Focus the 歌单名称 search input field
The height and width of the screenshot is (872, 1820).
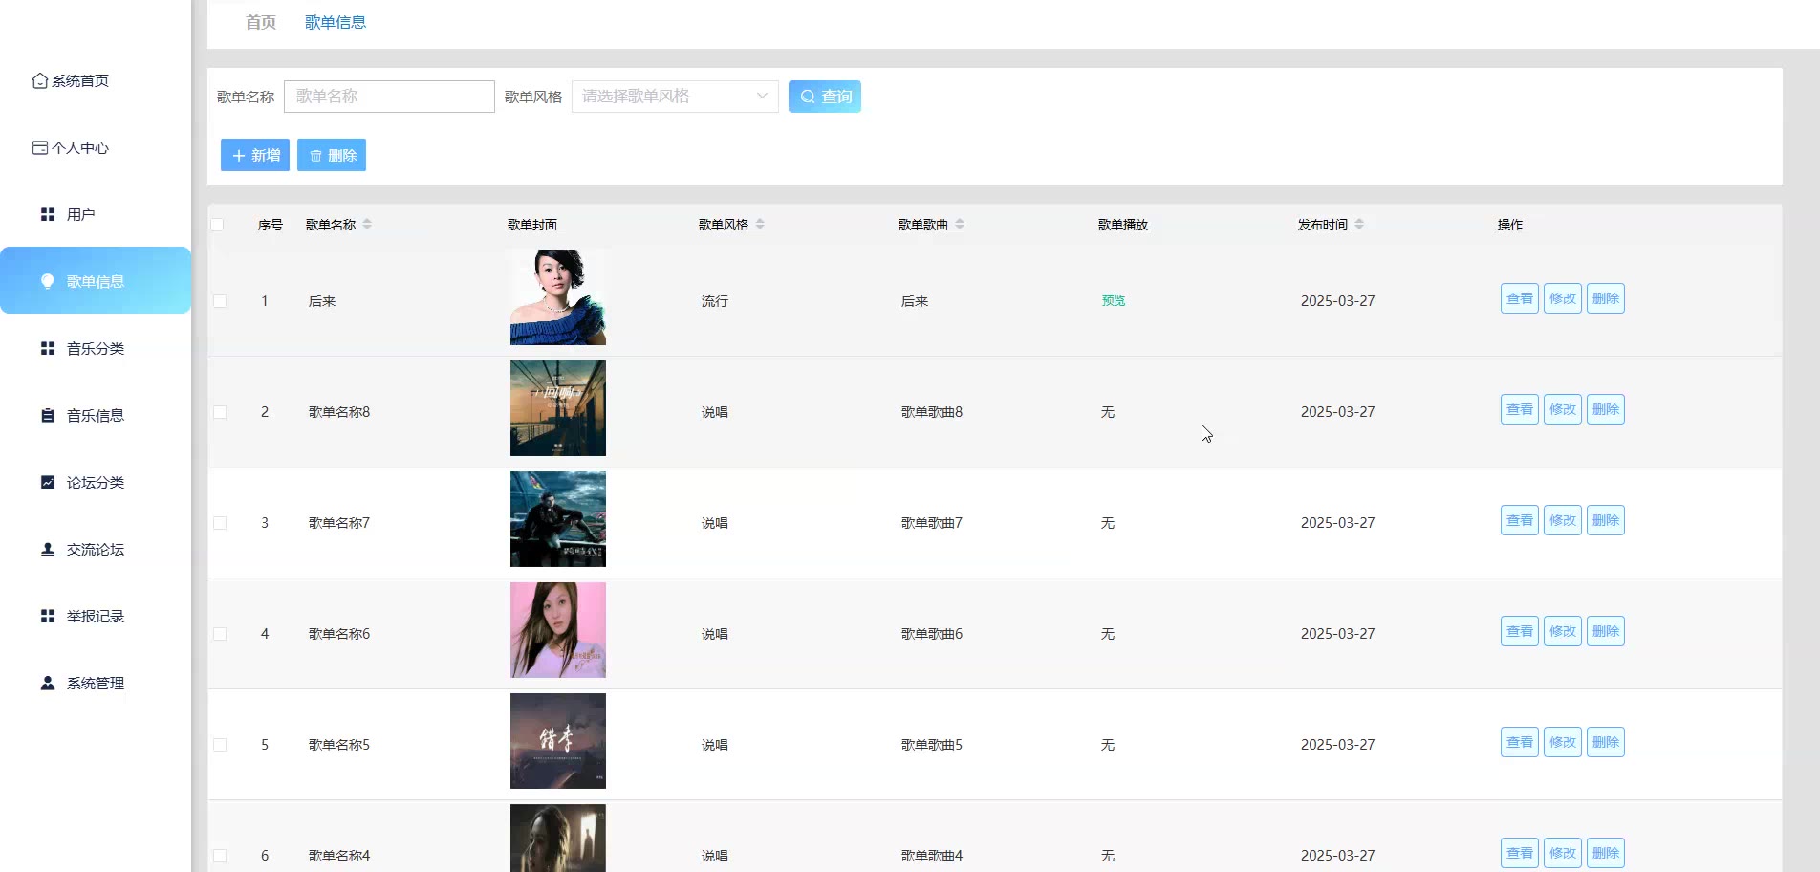click(x=389, y=97)
